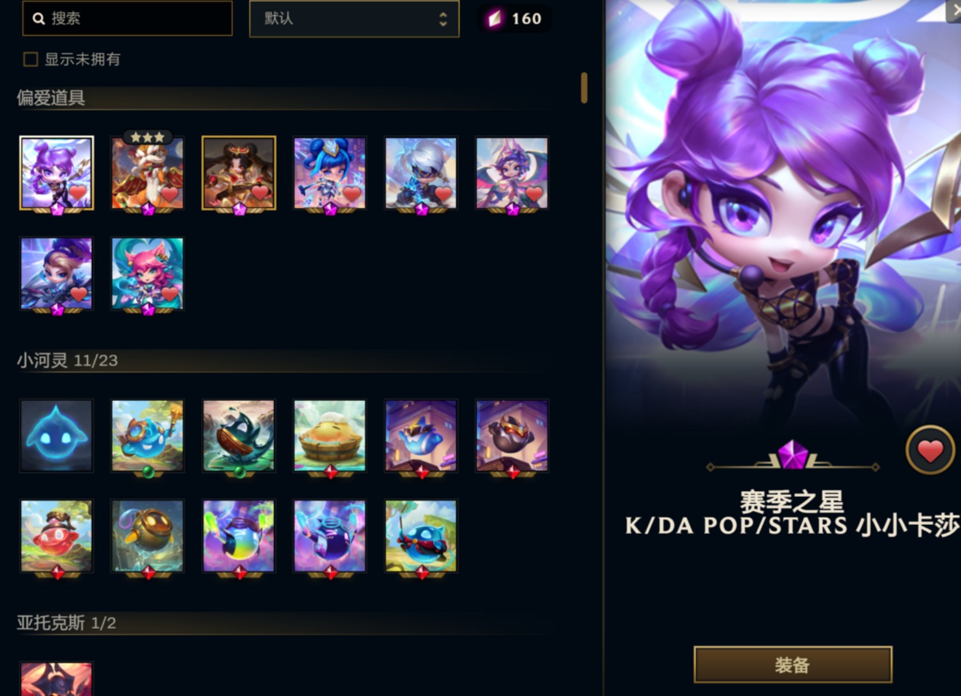Select the golden pot sprite icon
This screenshot has width=961, height=696.
pyautogui.click(x=148, y=536)
